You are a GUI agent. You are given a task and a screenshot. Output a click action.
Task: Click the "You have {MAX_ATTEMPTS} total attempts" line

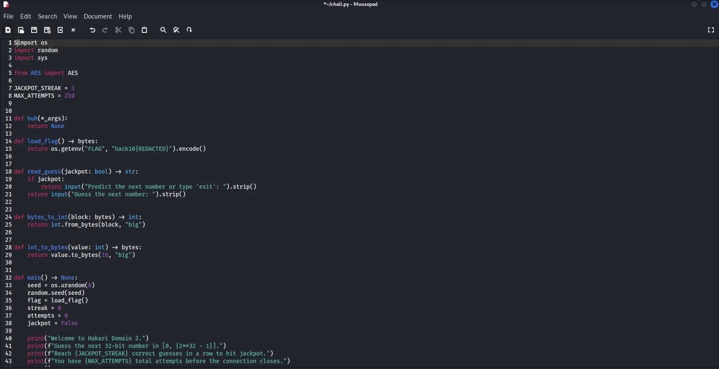(159, 361)
